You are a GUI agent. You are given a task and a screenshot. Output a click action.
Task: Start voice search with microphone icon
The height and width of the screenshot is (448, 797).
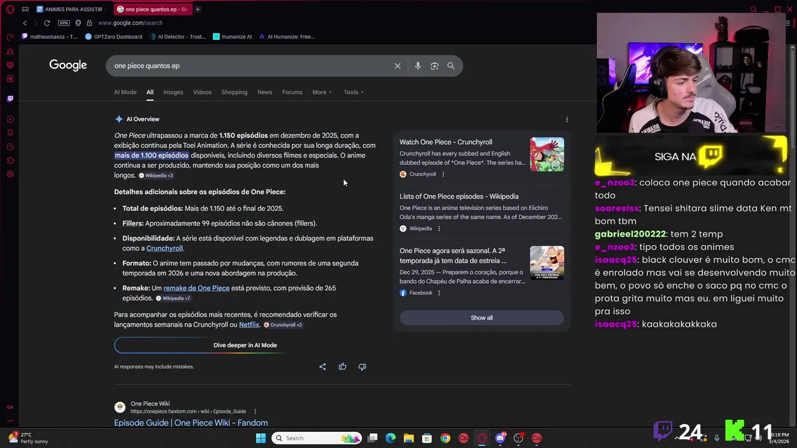coord(418,66)
